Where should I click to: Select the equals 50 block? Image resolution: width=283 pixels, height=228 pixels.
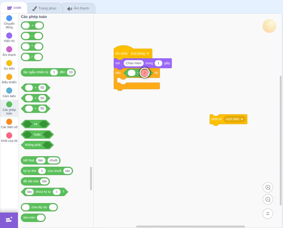(x=36, y=109)
